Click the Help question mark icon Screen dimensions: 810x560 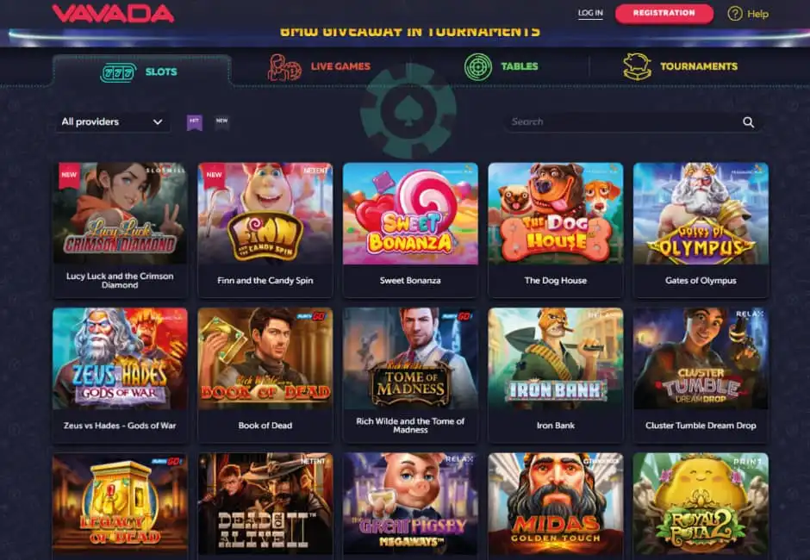[734, 14]
